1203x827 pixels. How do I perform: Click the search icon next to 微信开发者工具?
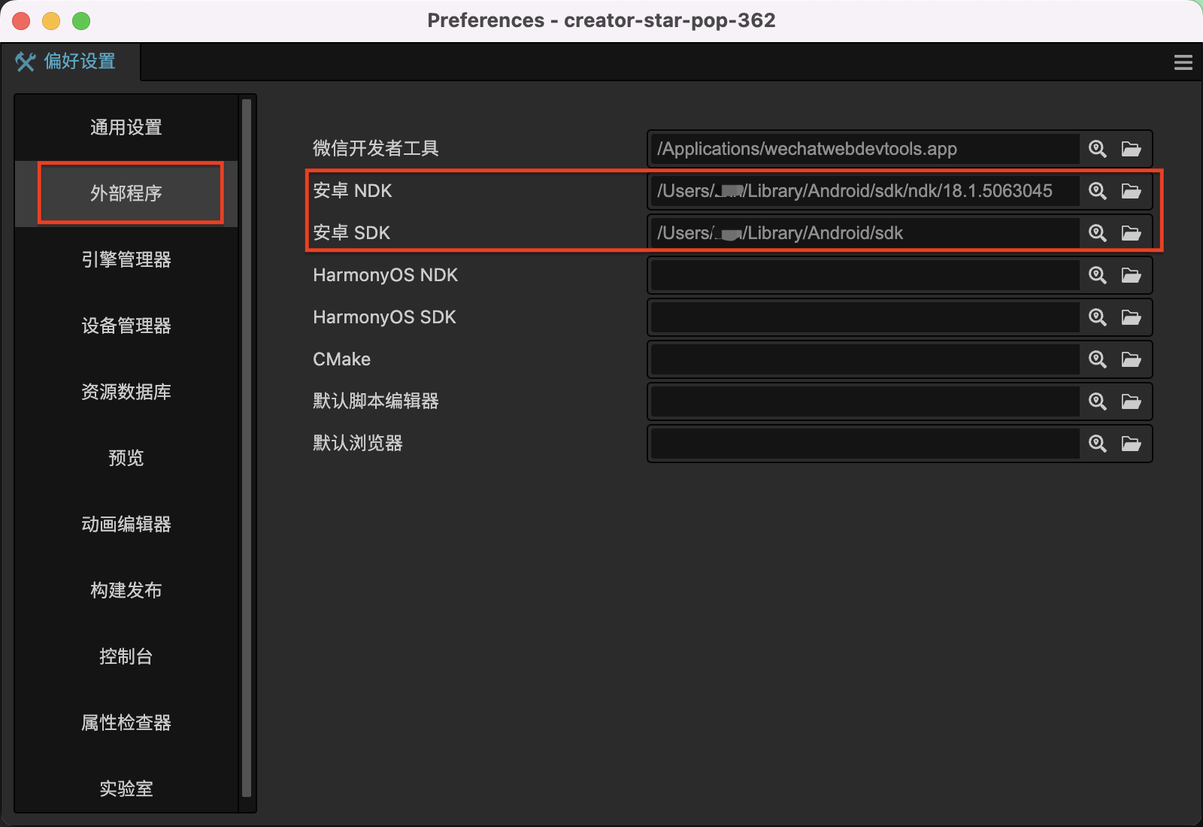pyautogui.click(x=1098, y=149)
